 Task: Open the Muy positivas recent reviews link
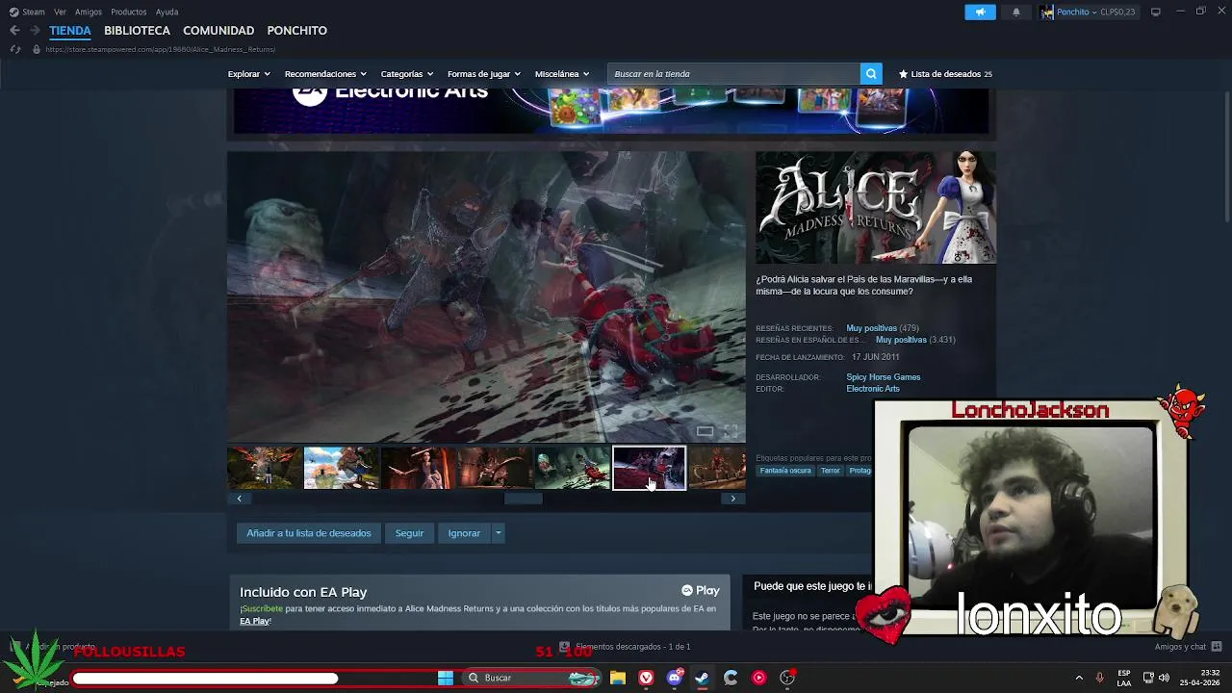point(871,328)
